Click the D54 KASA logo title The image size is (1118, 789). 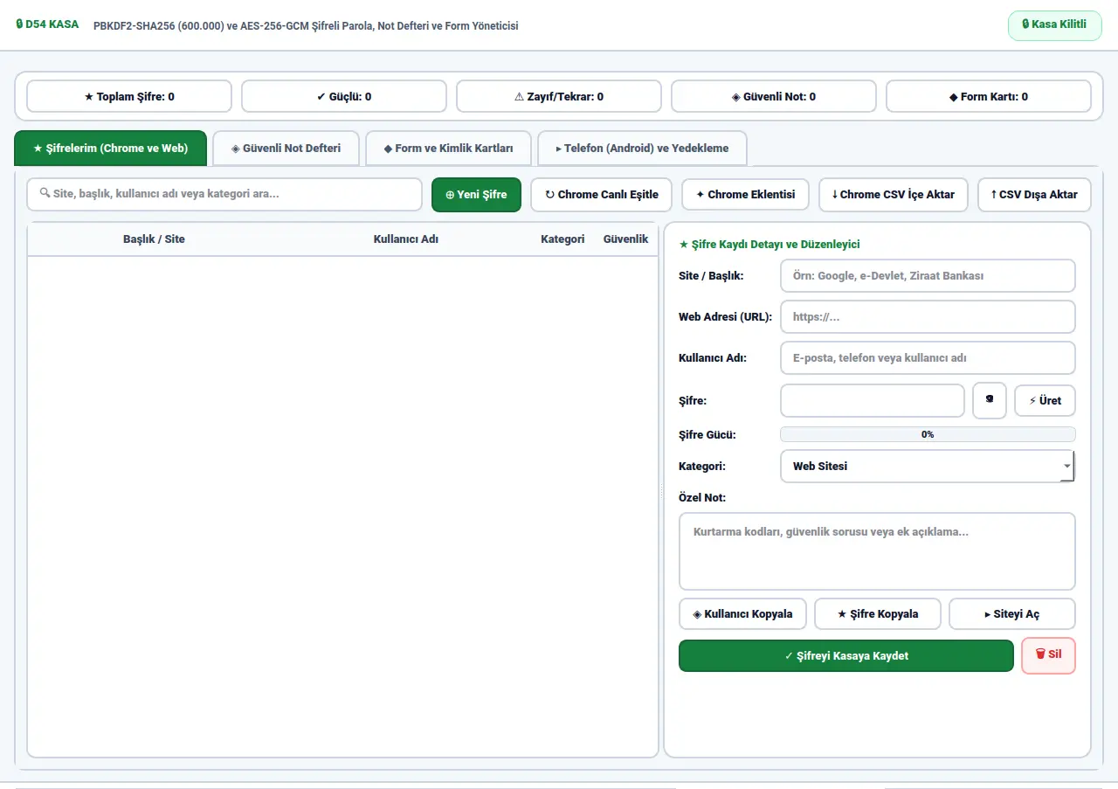(48, 24)
